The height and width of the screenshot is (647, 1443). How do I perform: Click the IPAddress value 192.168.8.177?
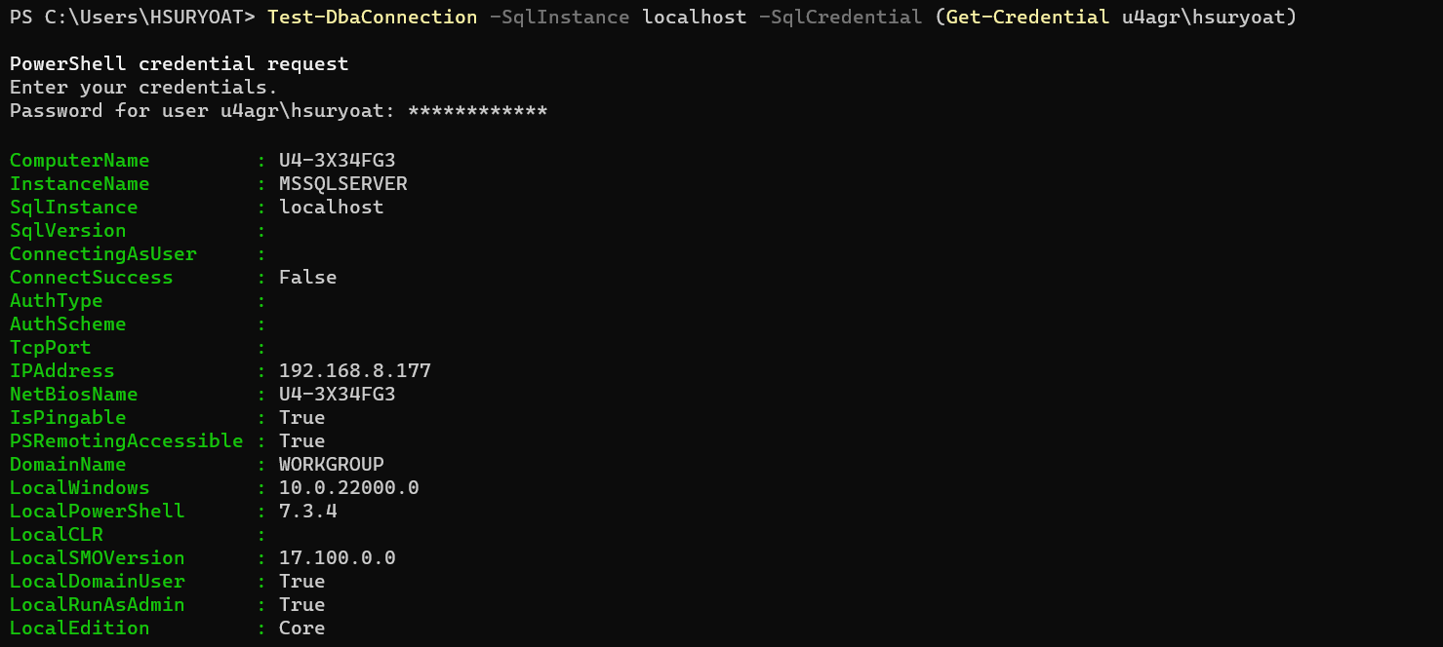354,371
